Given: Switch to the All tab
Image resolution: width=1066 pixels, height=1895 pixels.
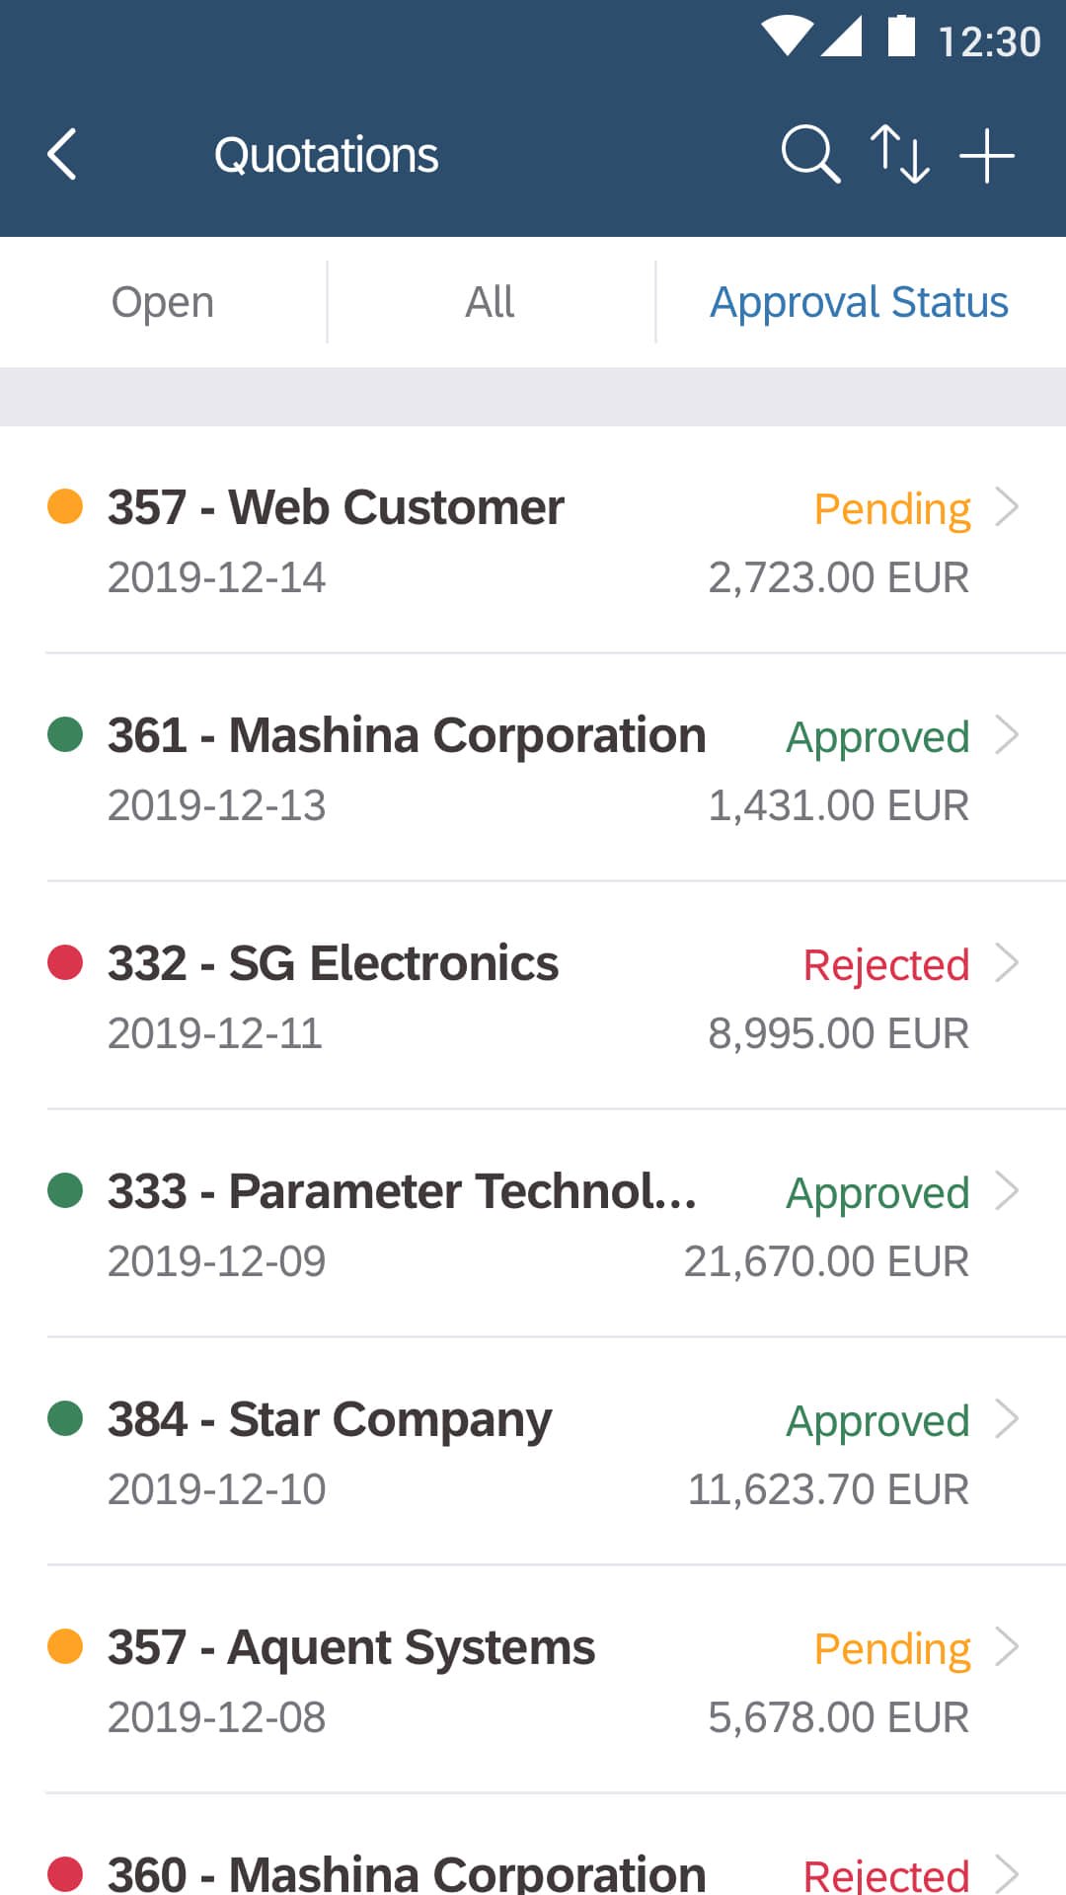Looking at the screenshot, I should click(x=491, y=302).
